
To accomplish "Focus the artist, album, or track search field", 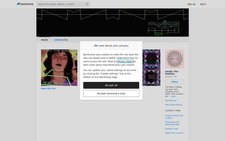I will click(x=63, y=4).
